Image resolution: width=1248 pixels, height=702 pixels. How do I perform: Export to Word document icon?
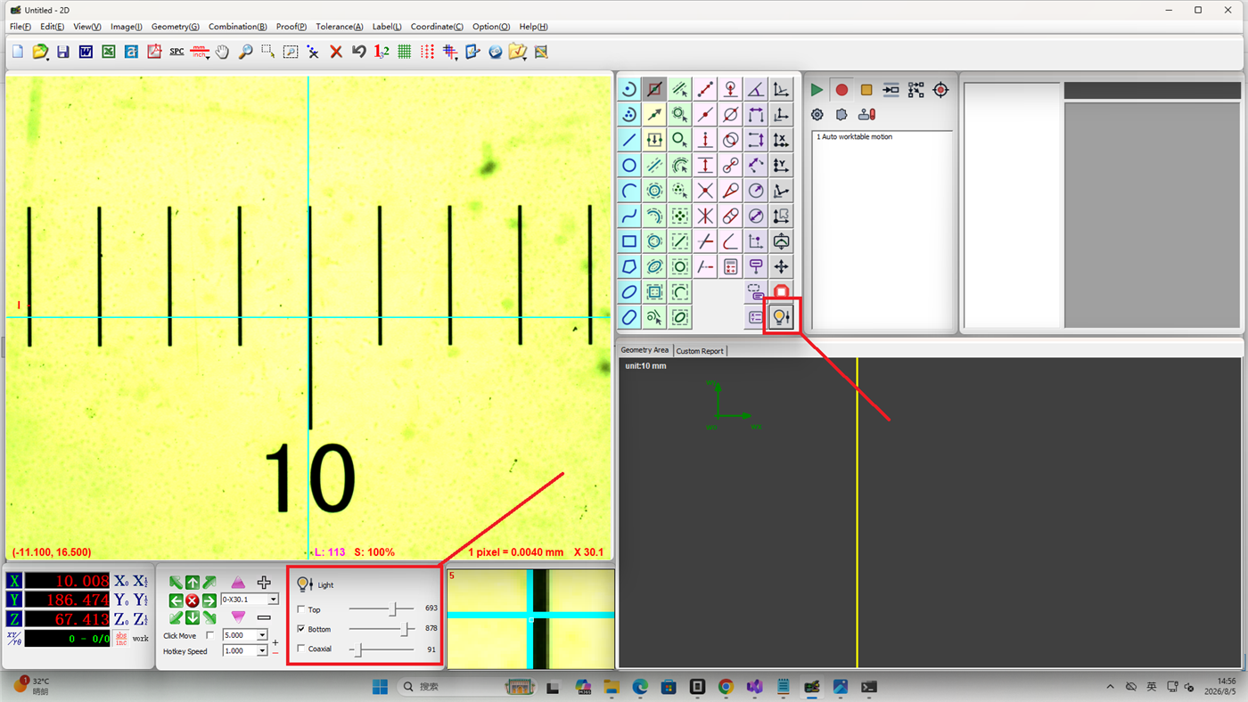(86, 52)
